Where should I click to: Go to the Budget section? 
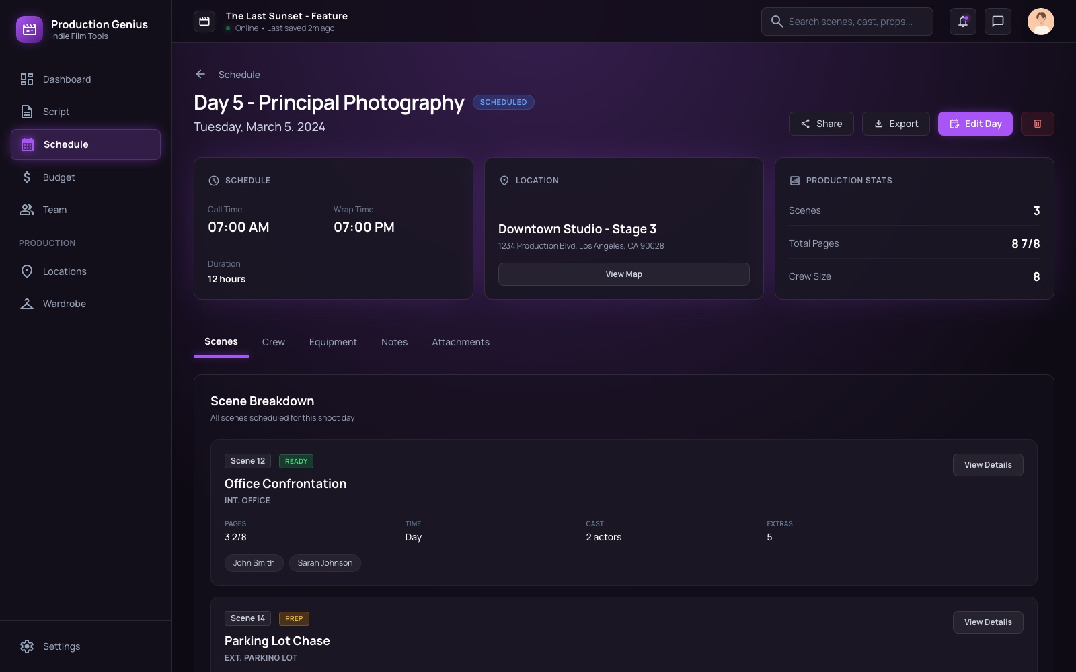[85, 177]
